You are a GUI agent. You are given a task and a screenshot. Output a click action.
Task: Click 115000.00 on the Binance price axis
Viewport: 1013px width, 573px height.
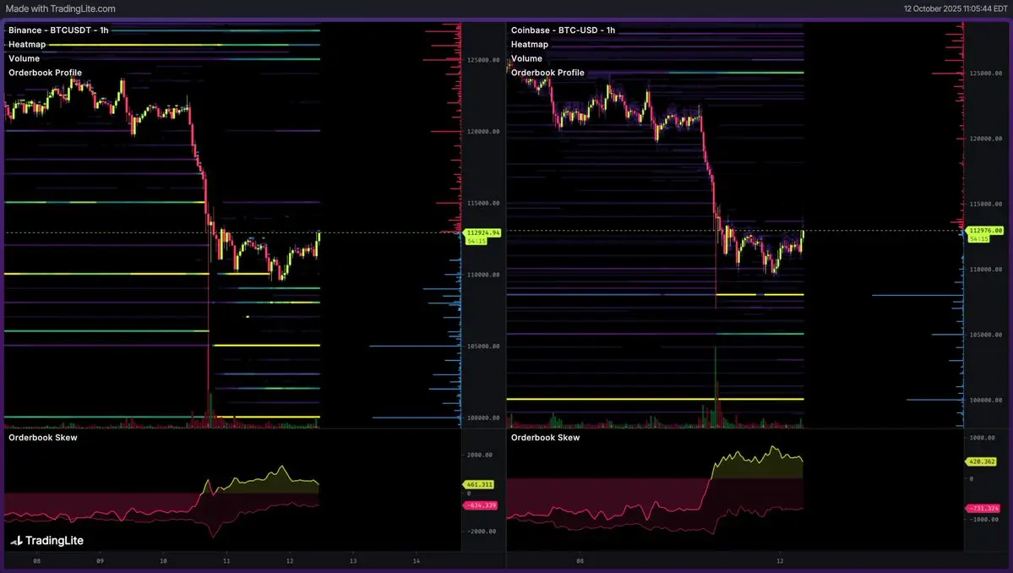483,204
